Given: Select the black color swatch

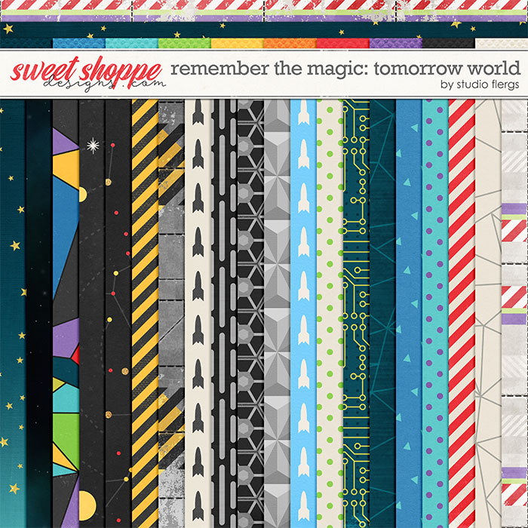Looking at the screenshot, I should (x=449, y=43).
